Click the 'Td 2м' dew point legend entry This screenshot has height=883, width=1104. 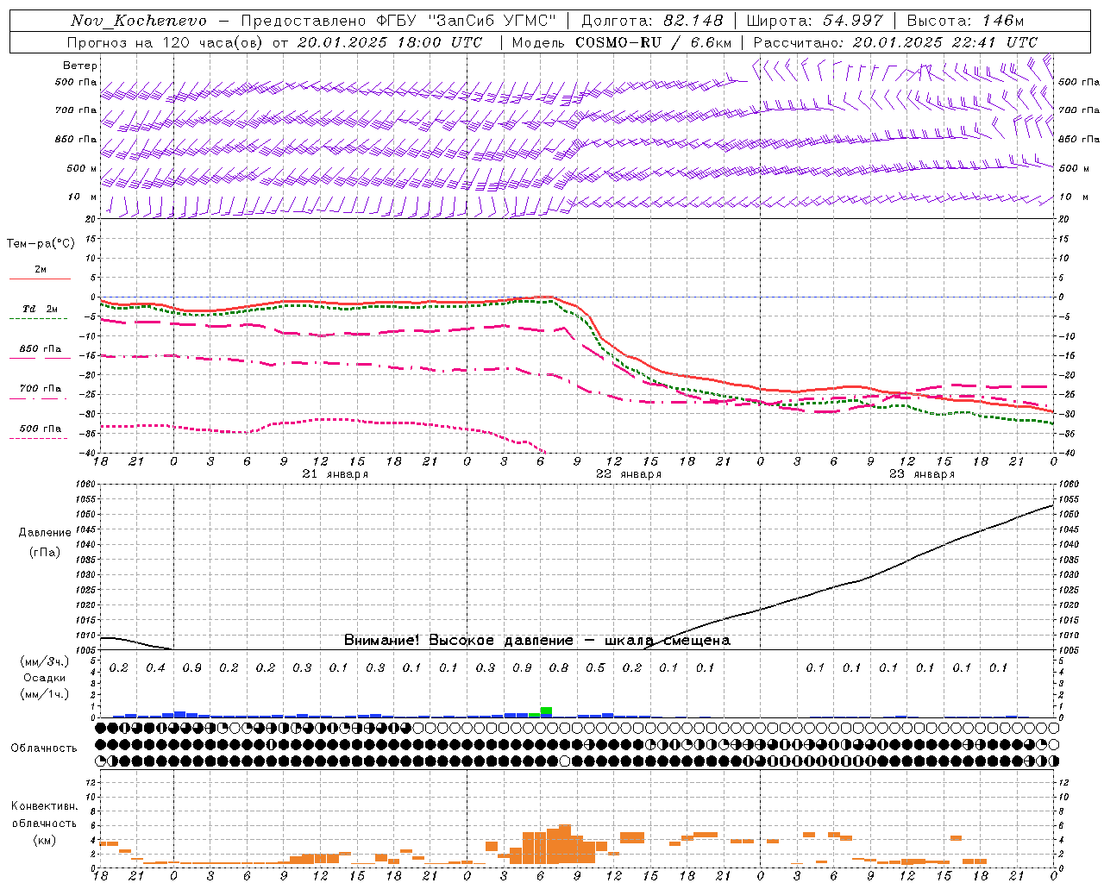41,309
